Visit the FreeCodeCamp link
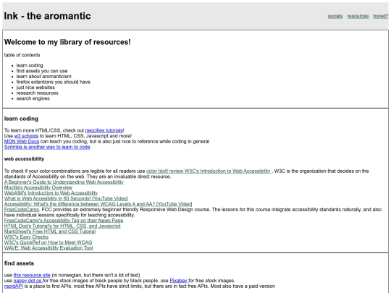The height and width of the screenshot is (293, 391). [x=22, y=209]
